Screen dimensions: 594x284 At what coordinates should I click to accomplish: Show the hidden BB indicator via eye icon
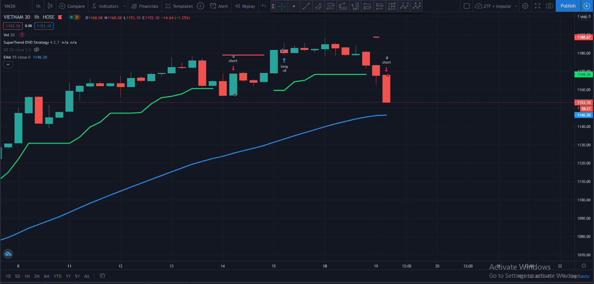point(37,50)
